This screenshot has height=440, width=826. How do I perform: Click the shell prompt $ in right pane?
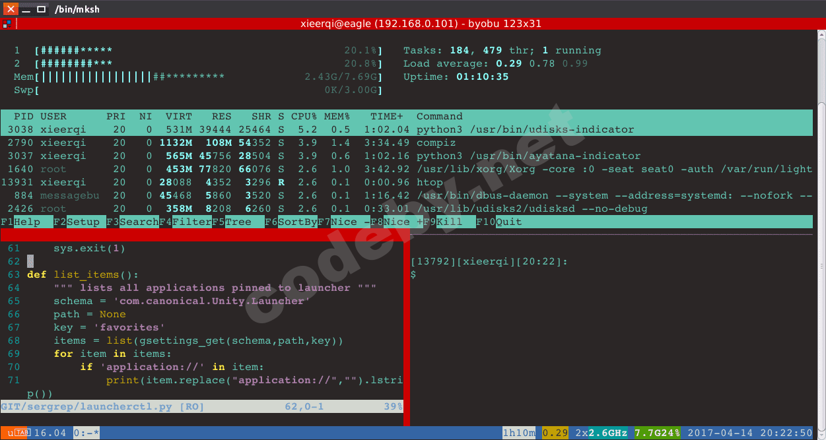click(413, 274)
